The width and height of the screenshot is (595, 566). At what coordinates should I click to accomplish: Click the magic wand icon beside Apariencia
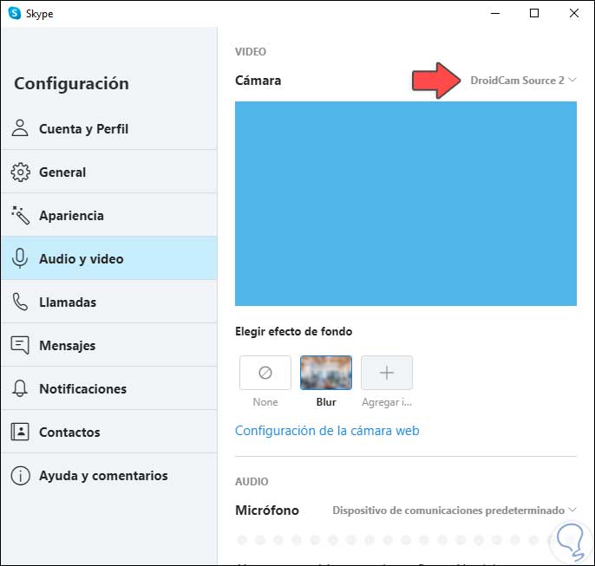pos(20,215)
